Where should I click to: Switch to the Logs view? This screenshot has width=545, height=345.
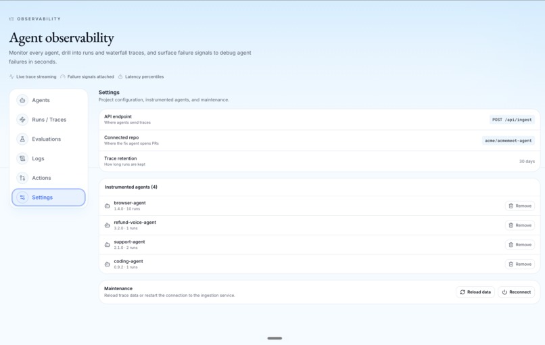pyautogui.click(x=48, y=158)
